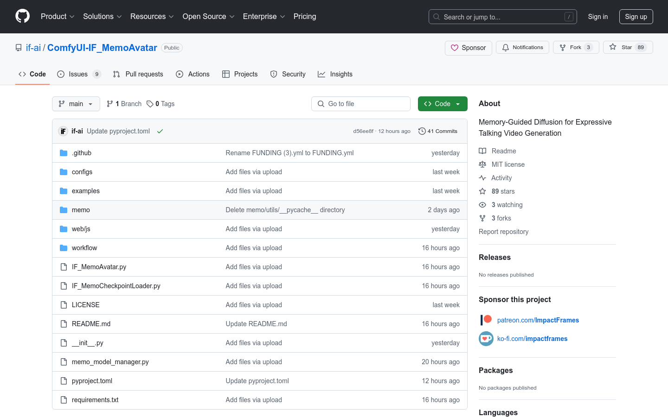The image size is (668, 417).
Task: Click the examples folder icon
Action: click(64, 191)
